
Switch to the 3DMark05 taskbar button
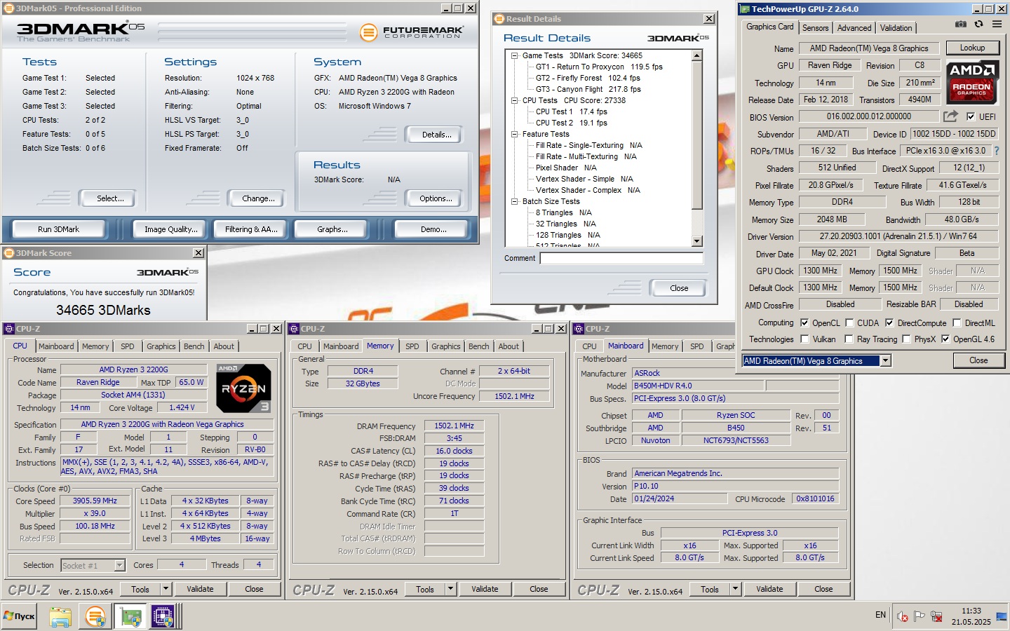click(x=95, y=617)
